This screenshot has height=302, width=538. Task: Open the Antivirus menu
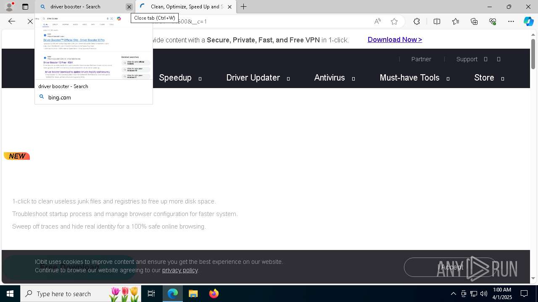coord(330,78)
